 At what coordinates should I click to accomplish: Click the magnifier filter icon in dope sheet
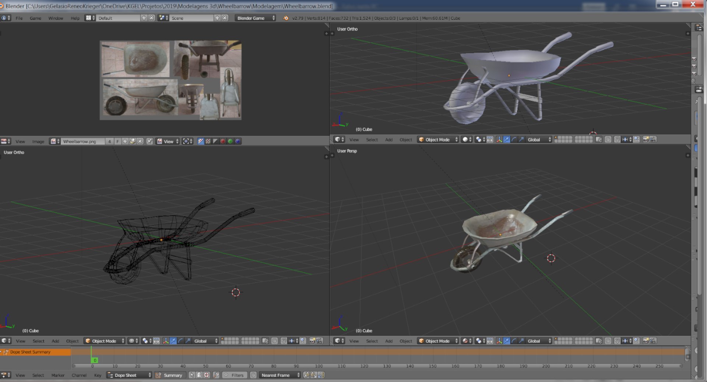tap(216, 375)
